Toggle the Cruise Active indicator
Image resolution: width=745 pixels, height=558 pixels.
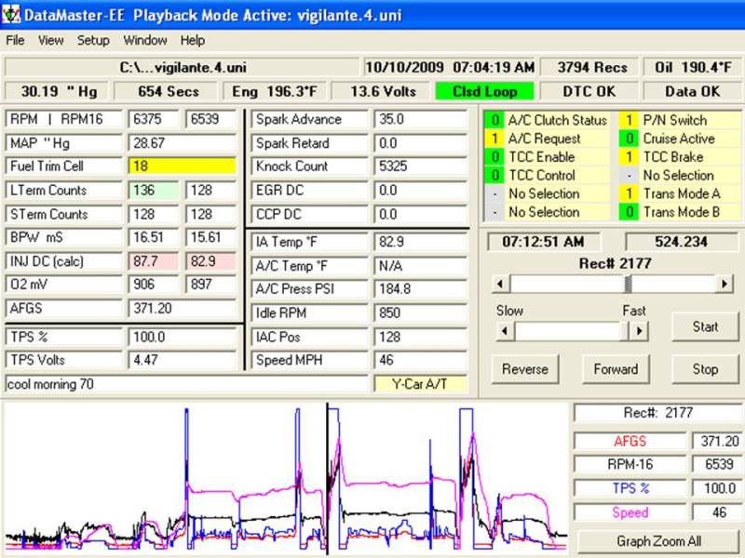click(629, 139)
